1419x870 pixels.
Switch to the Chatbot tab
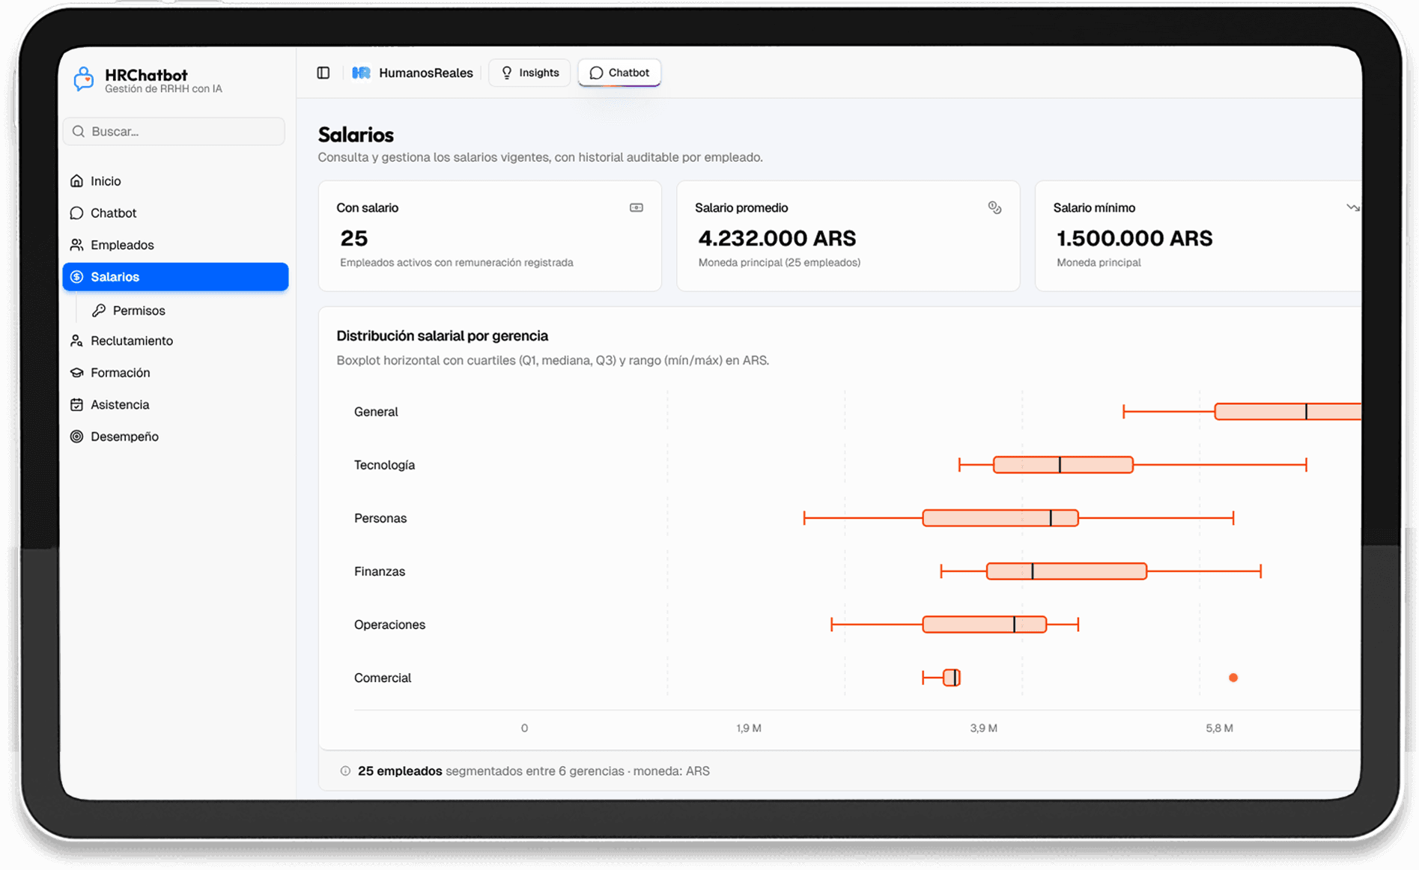pyautogui.click(x=619, y=73)
